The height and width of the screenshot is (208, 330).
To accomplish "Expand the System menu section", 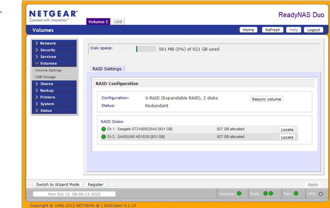I will click(54, 104).
